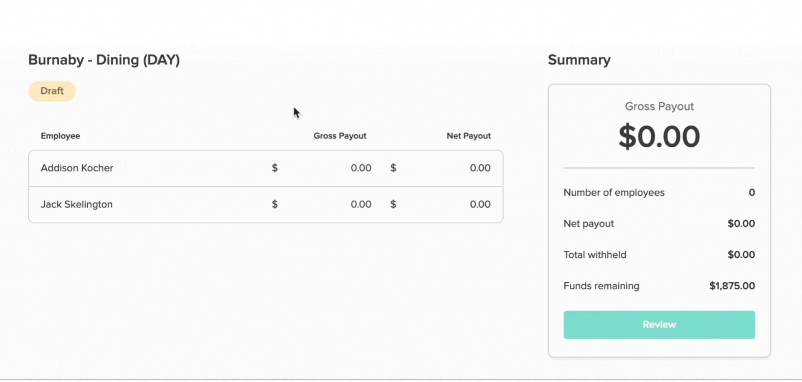Image resolution: width=802 pixels, height=382 pixels.
Task: Click dollar sign beside Jack's net payout
Action: (393, 204)
